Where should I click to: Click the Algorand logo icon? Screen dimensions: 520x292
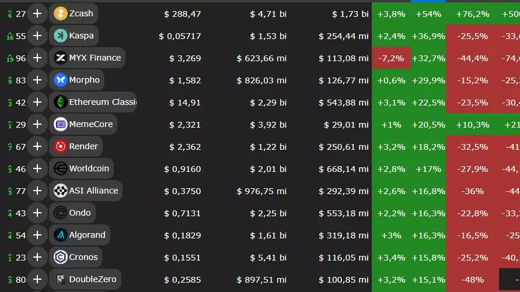(60, 235)
